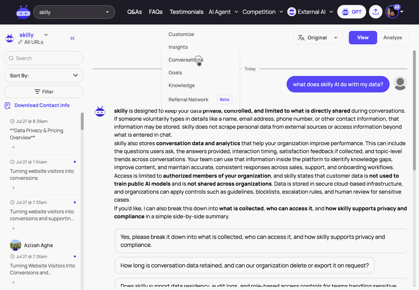The height and width of the screenshot is (290, 419).
Task: Click the magnifier icon in Search box
Action: pyautogui.click(x=11, y=58)
